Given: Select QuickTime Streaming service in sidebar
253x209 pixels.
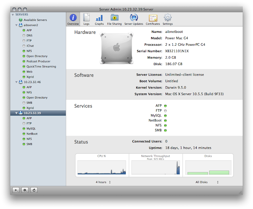Looking at the screenshot, I should click(41, 66).
